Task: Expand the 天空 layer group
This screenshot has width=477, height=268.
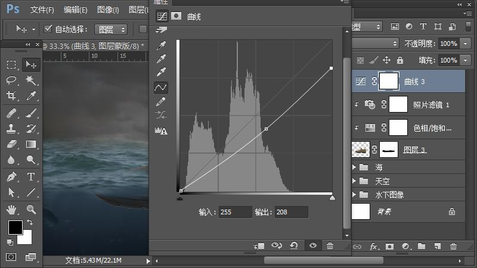Action: click(356, 181)
